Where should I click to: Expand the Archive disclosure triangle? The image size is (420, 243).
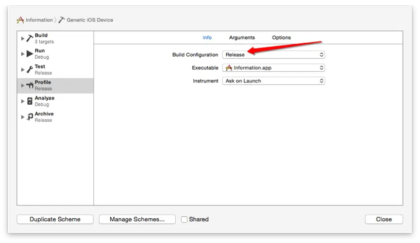[23, 117]
